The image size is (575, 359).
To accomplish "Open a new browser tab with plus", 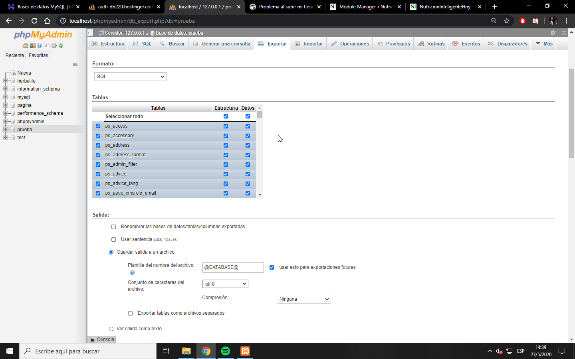I will pyautogui.click(x=495, y=7).
